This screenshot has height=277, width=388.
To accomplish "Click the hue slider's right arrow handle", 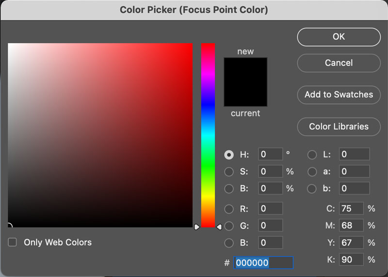I will click(219, 227).
